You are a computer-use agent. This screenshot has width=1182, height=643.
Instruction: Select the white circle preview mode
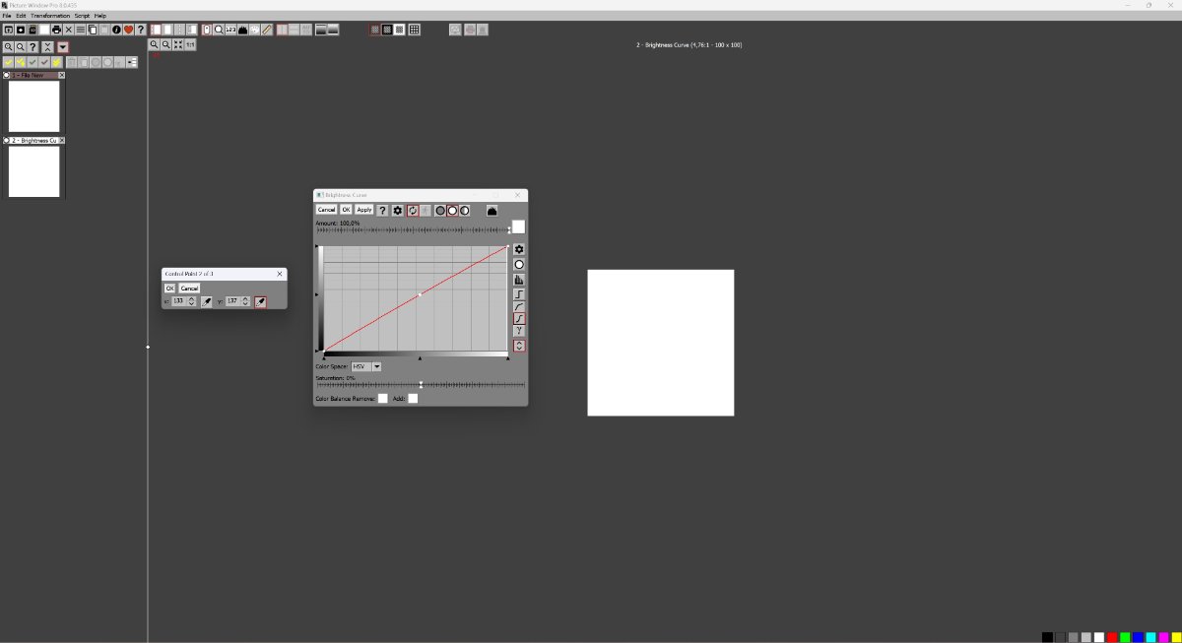(x=452, y=211)
